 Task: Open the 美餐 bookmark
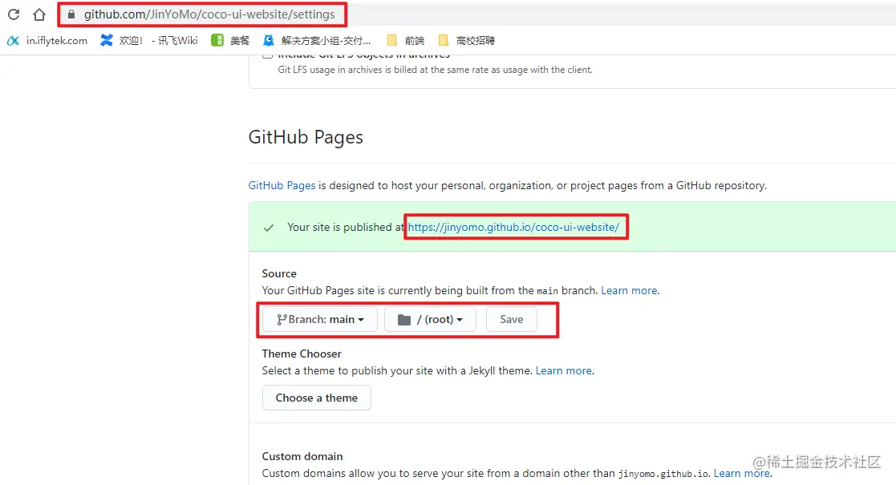[x=230, y=41]
